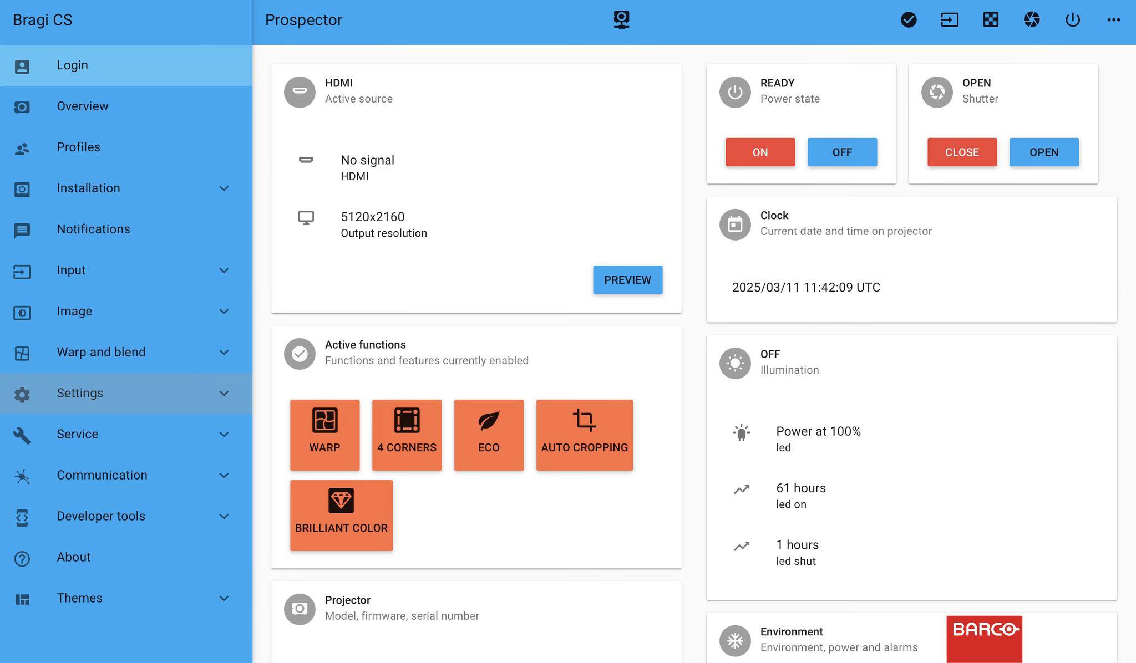Toggle the 4 CORNERS function tile
The width and height of the screenshot is (1136, 663).
point(407,435)
